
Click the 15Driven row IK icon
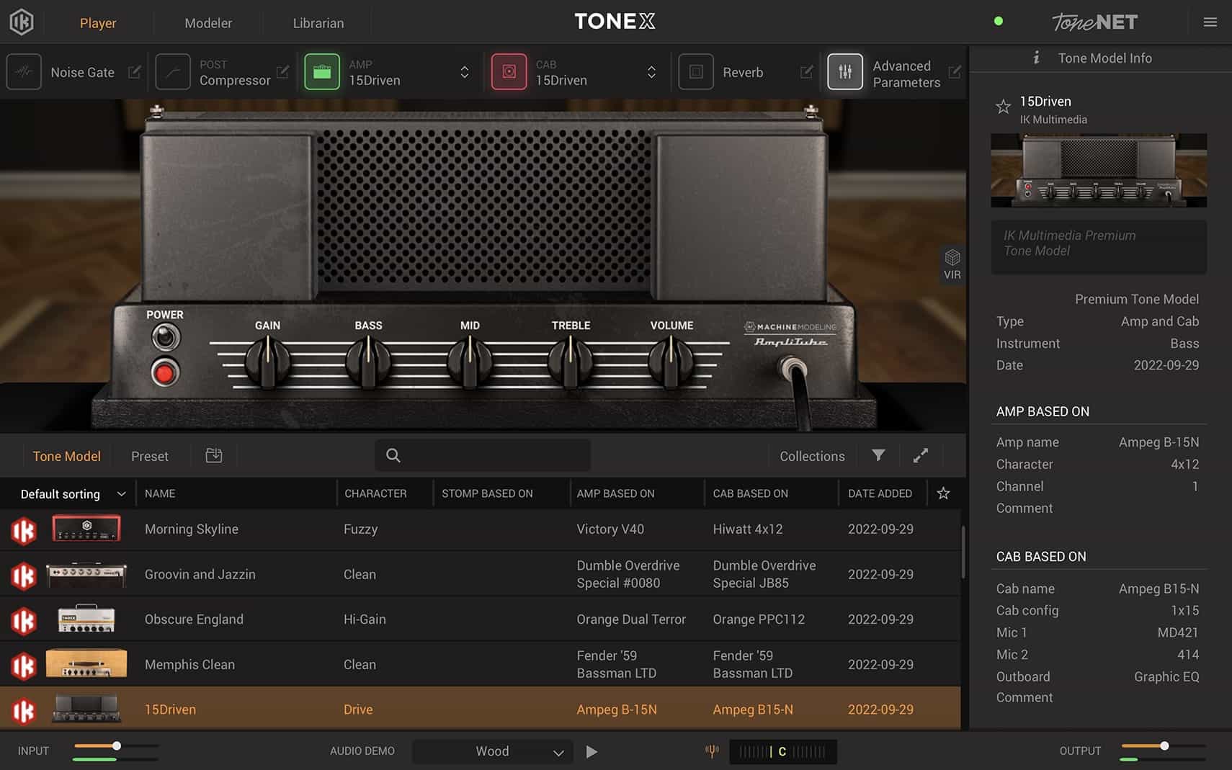tap(23, 710)
